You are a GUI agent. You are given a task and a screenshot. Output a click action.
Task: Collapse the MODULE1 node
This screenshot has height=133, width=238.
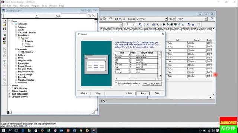click(x=13, y=24)
